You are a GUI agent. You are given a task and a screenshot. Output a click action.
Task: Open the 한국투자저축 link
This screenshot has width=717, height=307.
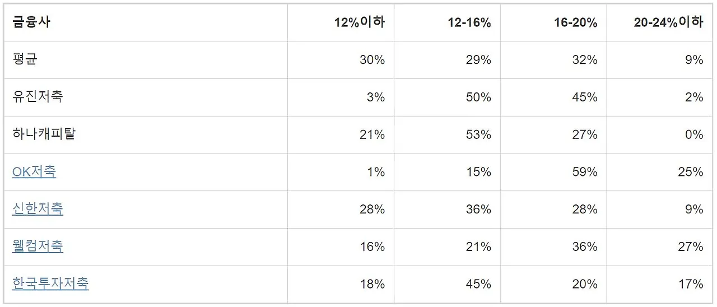[x=50, y=284]
